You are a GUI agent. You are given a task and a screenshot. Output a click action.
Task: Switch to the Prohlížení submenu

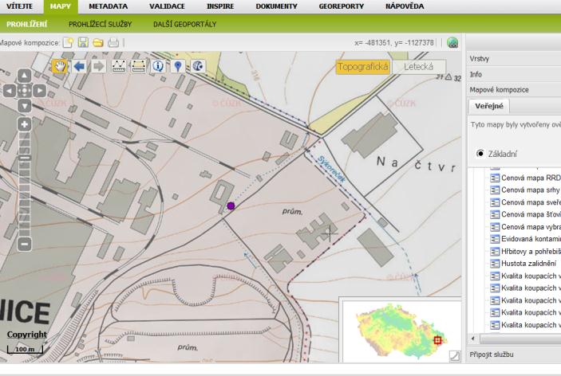click(27, 24)
